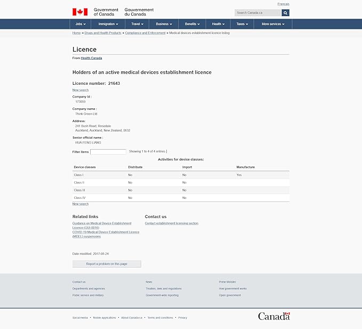Go to Drugs and Health Products breadcrumb
Image resolution: width=362 pixels, height=329 pixels.
pos(103,33)
